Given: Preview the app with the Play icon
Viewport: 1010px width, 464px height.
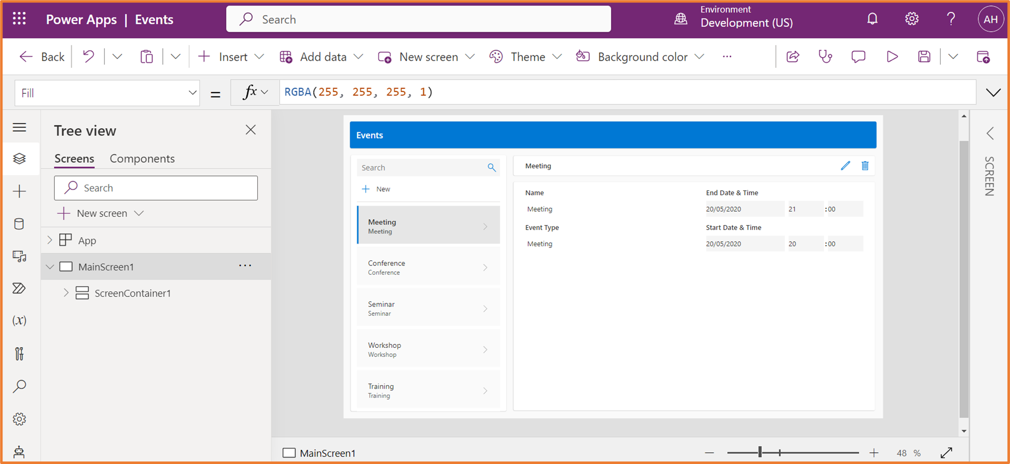Looking at the screenshot, I should [891, 56].
